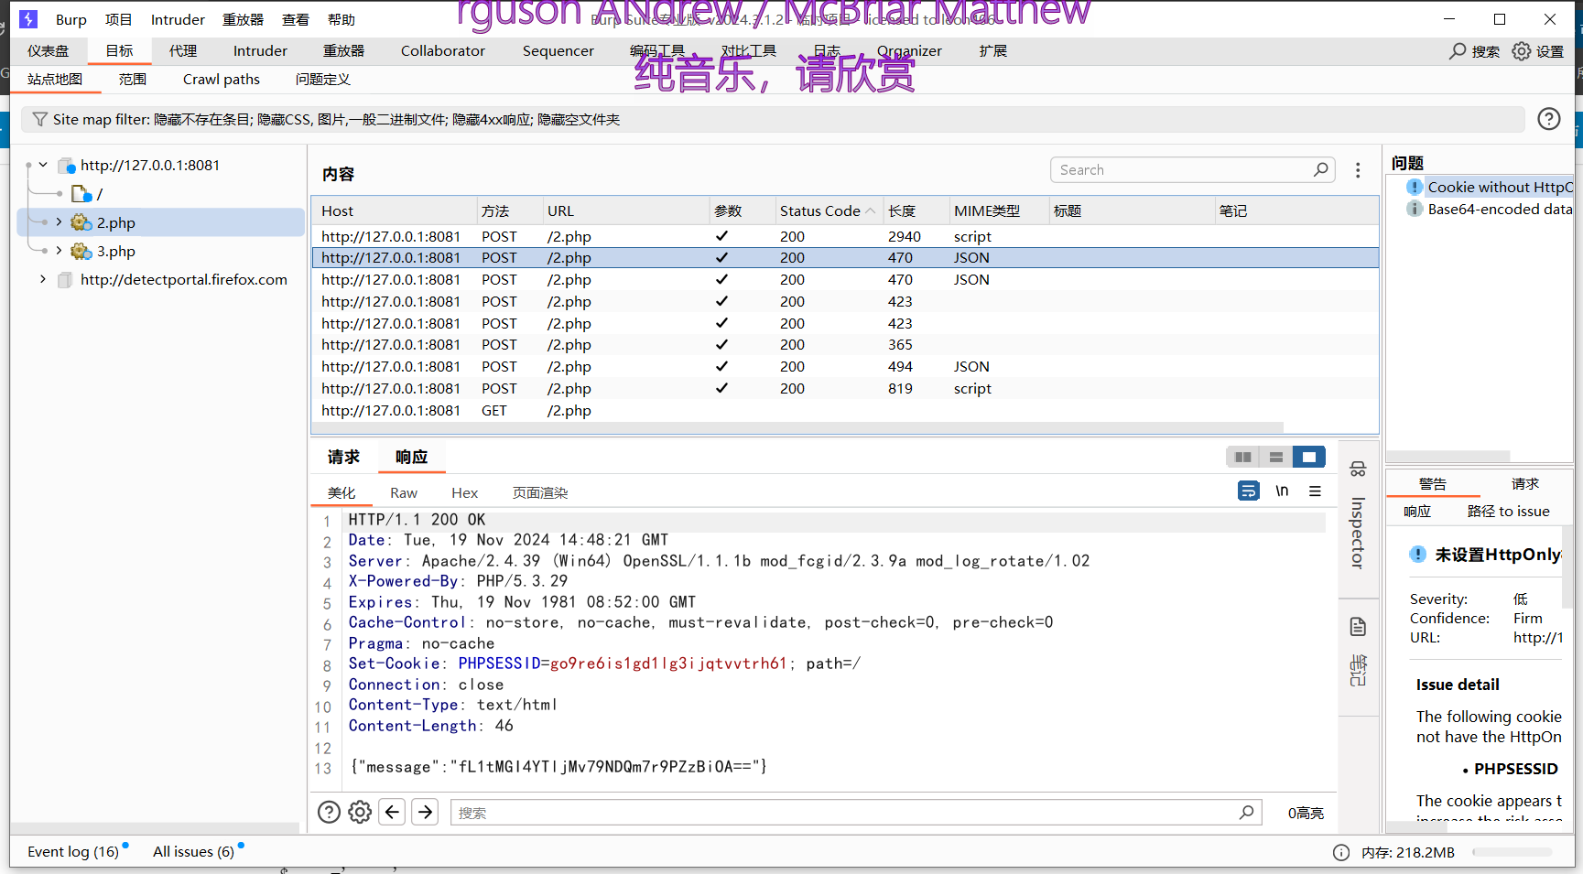Viewport: 1583px width, 874px height.
Task: Switch to the Sequencer tab
Action: [558, 51]
